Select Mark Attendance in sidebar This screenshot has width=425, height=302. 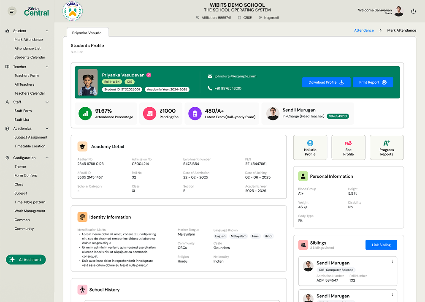(29, 40)
